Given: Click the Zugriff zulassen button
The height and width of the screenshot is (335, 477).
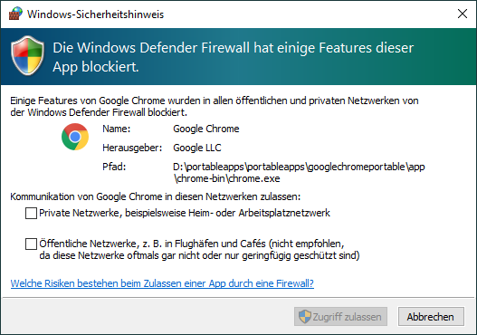Looking at the screenshot, I should (340, 317).
